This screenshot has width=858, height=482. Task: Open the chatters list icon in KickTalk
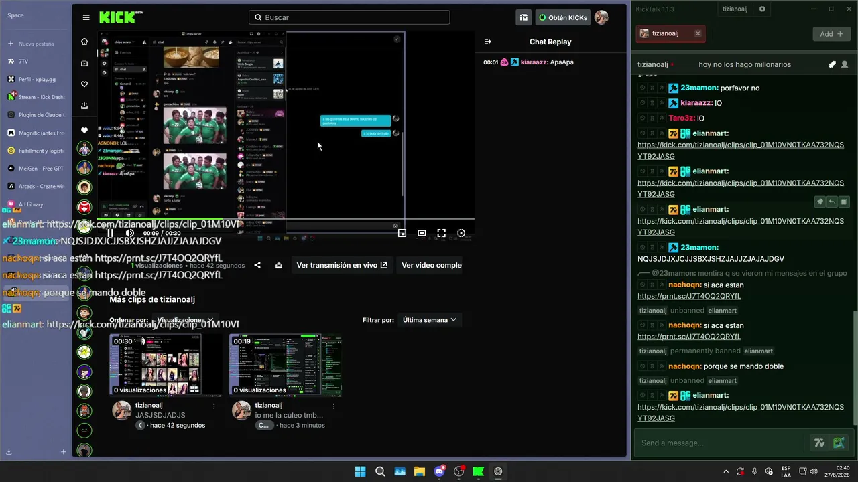[845, 64]
